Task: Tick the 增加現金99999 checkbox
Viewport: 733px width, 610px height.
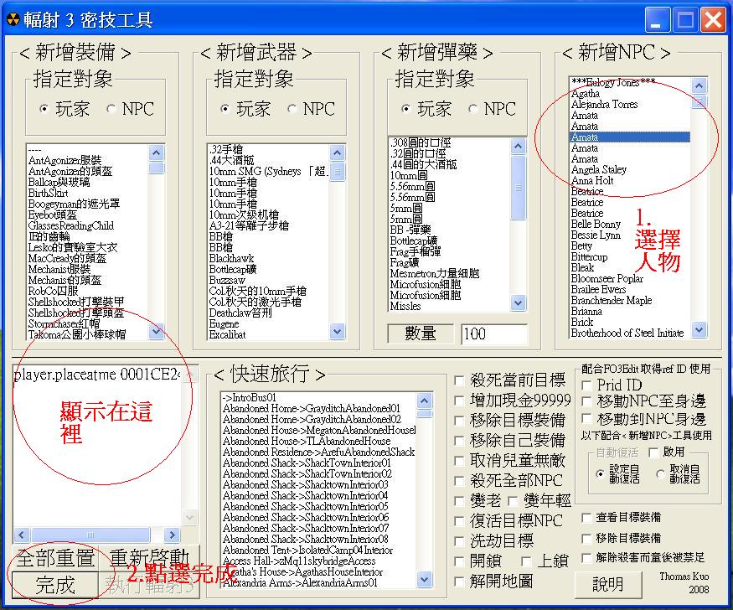Action: coord(459,399)
